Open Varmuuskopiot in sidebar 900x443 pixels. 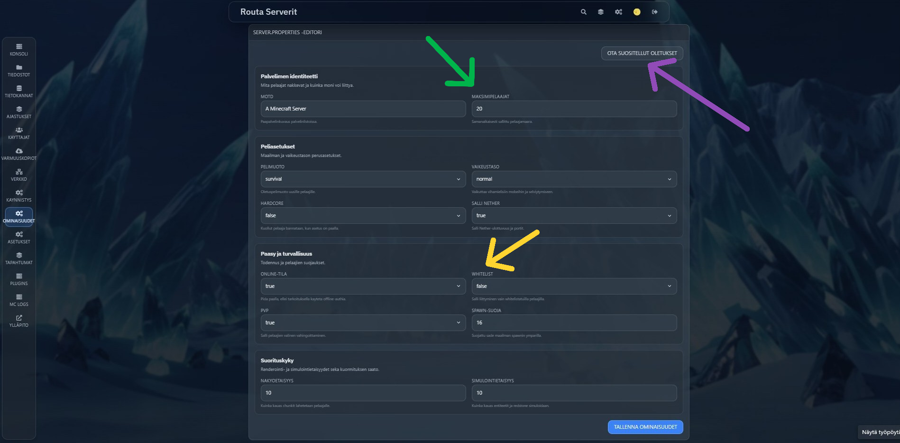point(19,154)
